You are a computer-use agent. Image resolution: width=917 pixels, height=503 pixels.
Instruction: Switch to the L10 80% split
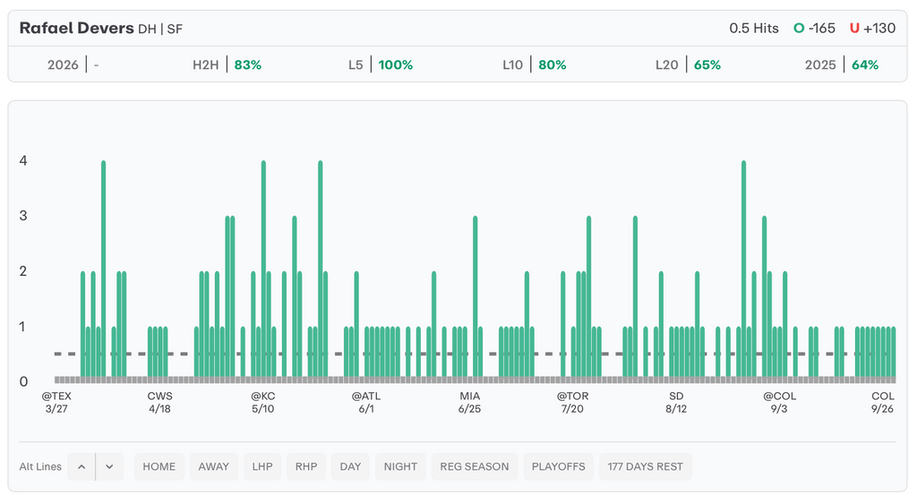tap(535, 64)
